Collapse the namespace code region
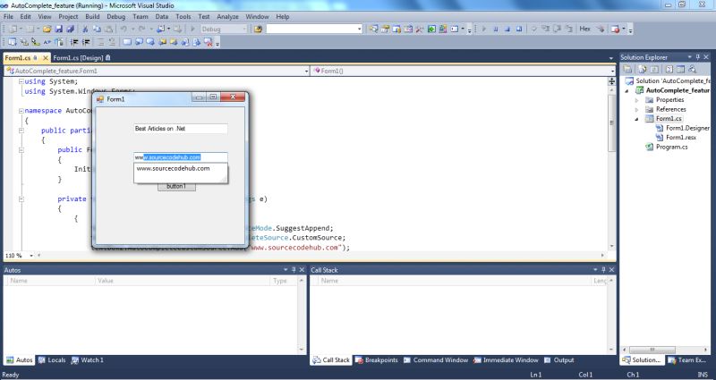The image size is (716, 380). [x=21, y=111]
